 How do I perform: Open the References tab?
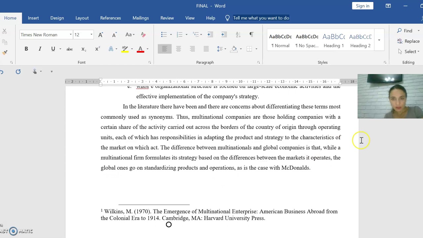coord(111,18)
